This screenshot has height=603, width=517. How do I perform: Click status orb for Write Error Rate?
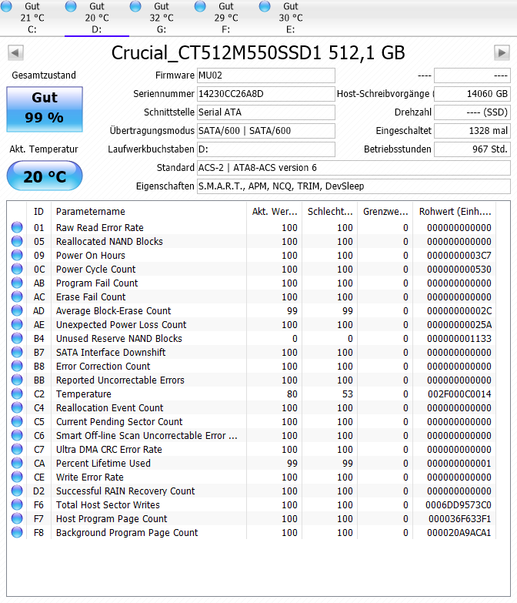(17, 477)
